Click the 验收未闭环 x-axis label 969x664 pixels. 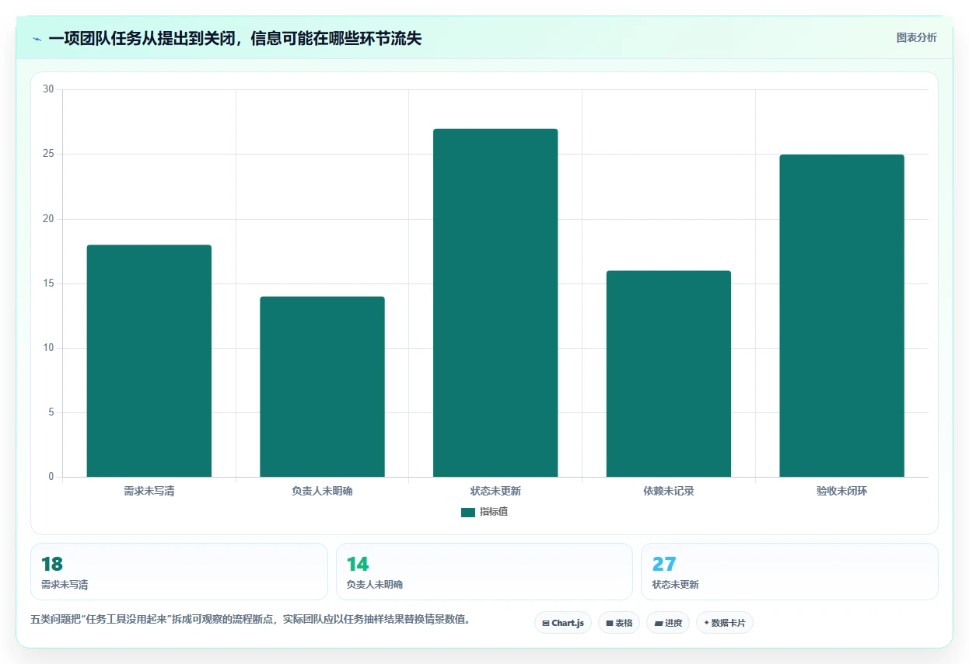pos(841,491)
